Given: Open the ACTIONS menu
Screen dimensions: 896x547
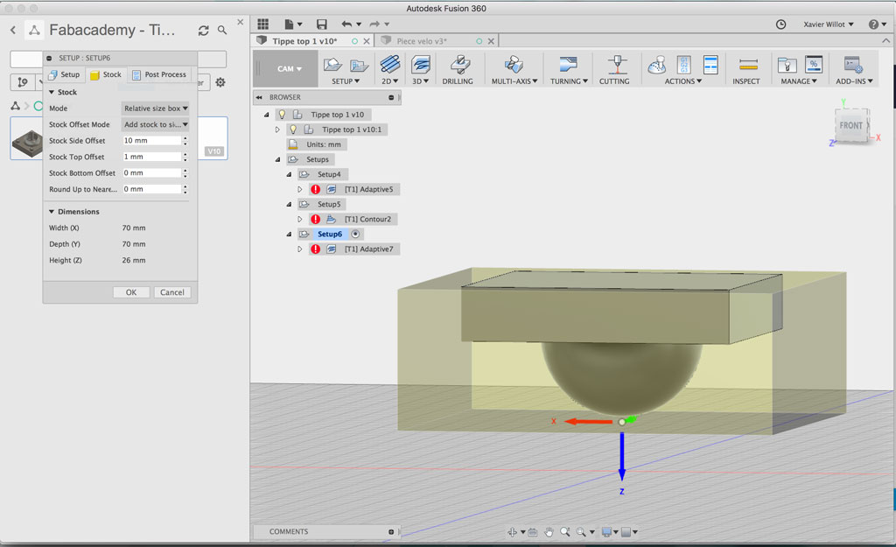Looking at the screenshot, I should click(x=682, y=81).
